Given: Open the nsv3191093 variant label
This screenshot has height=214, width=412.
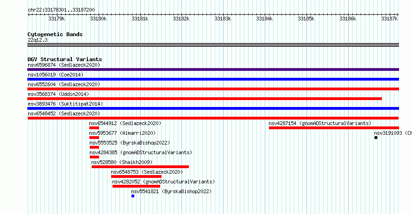Looking at the screenshot, I should pos(393,133).
